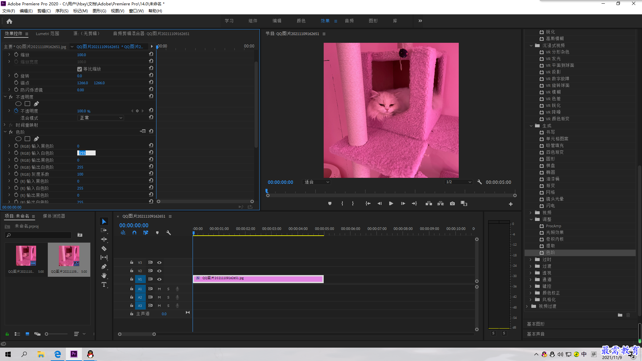642x361 pixels.
Task: Select the Hand tool
Action: (104, 275)
